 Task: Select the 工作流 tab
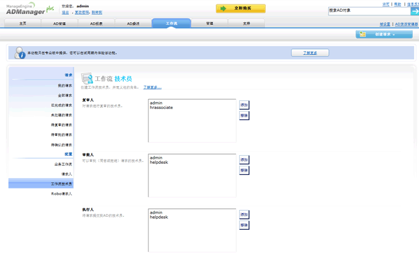[x=171, y=23]
